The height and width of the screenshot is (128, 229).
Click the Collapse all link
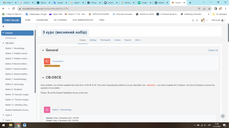[212, 50]
